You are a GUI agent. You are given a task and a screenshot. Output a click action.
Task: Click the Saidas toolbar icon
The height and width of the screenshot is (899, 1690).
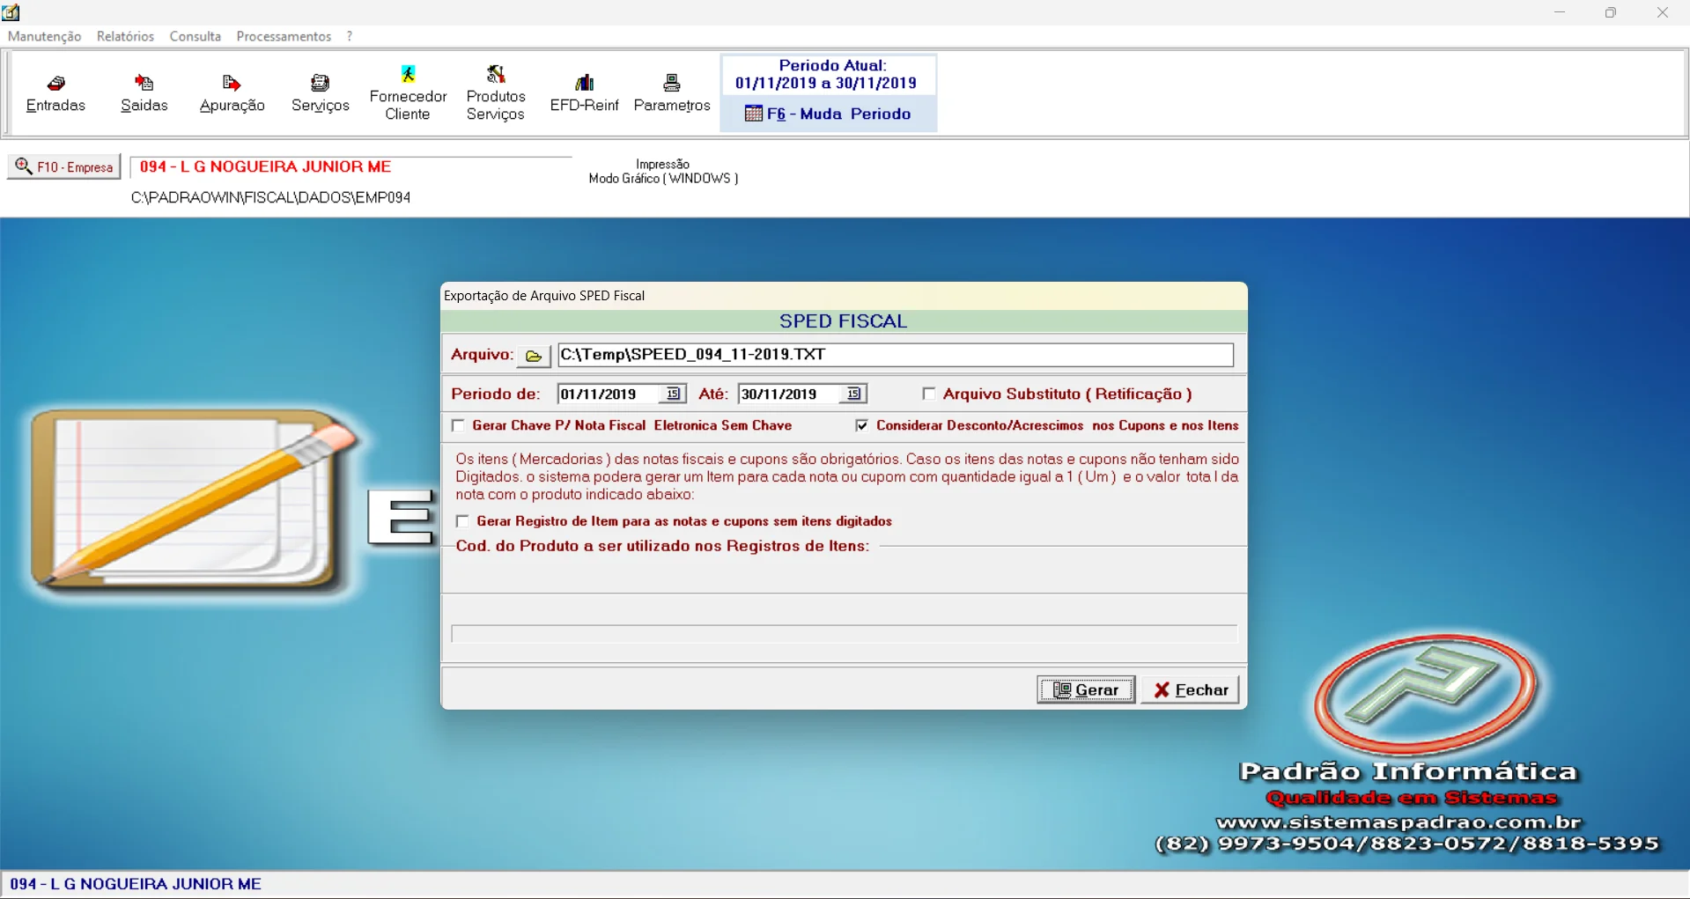[144, 92]
